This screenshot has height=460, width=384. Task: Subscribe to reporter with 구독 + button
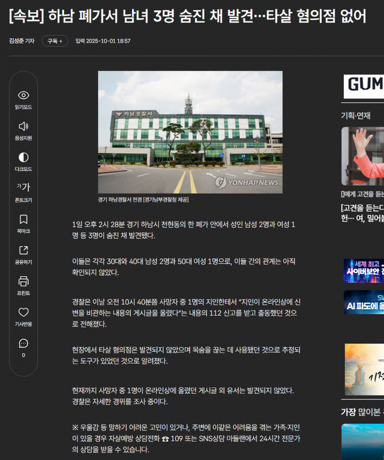(55, 41)
